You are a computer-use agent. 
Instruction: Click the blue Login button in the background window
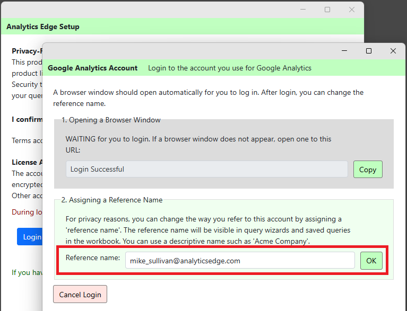31,237
